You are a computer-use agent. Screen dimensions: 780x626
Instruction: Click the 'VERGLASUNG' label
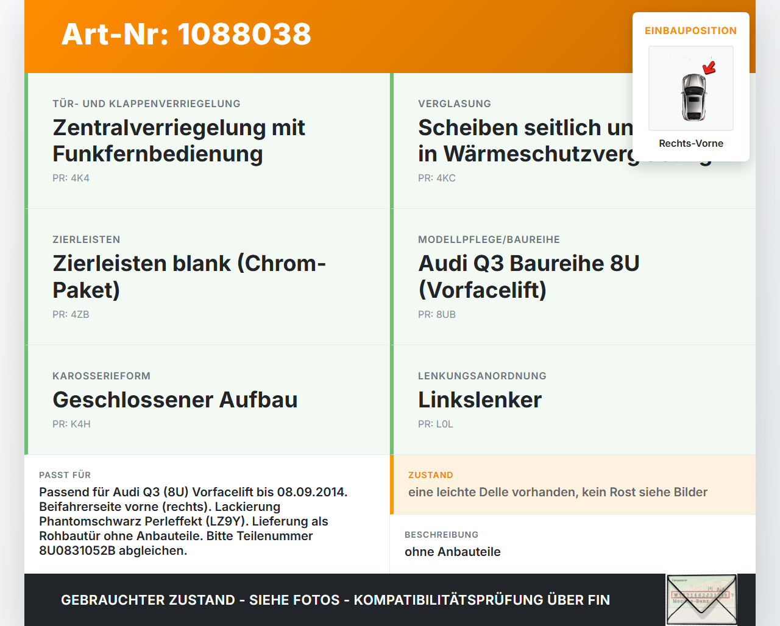455,104
